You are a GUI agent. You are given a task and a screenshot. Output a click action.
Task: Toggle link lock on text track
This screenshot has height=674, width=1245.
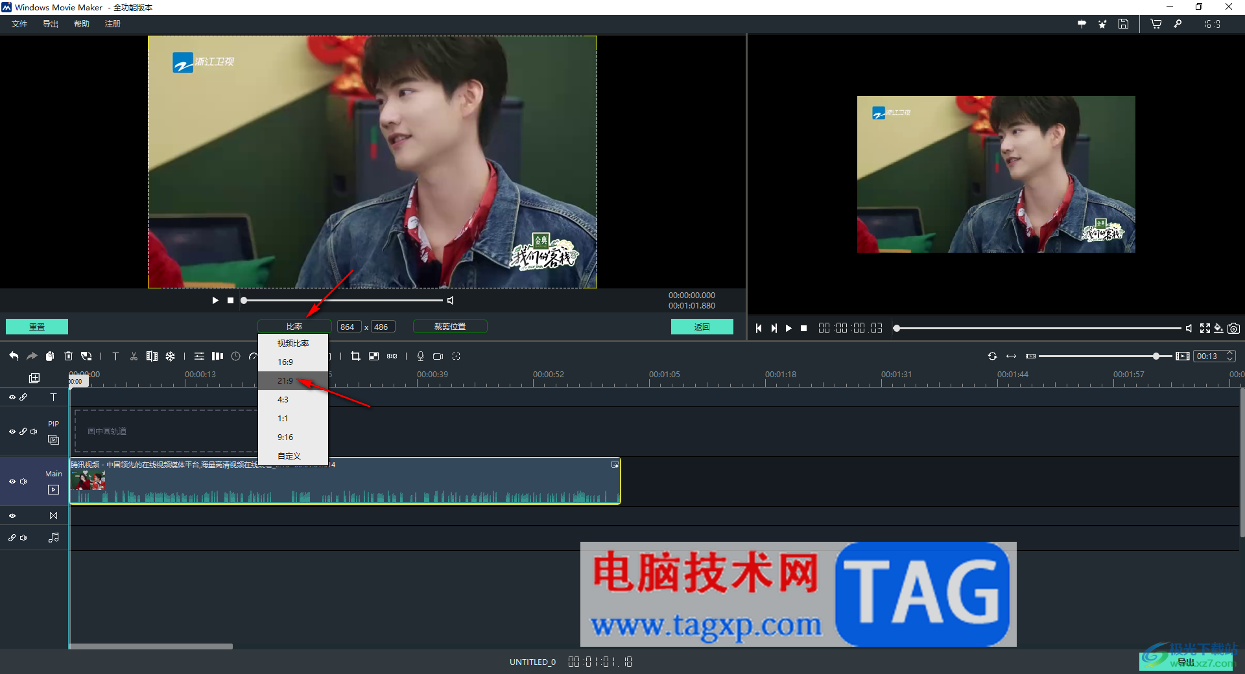[23, 397]
